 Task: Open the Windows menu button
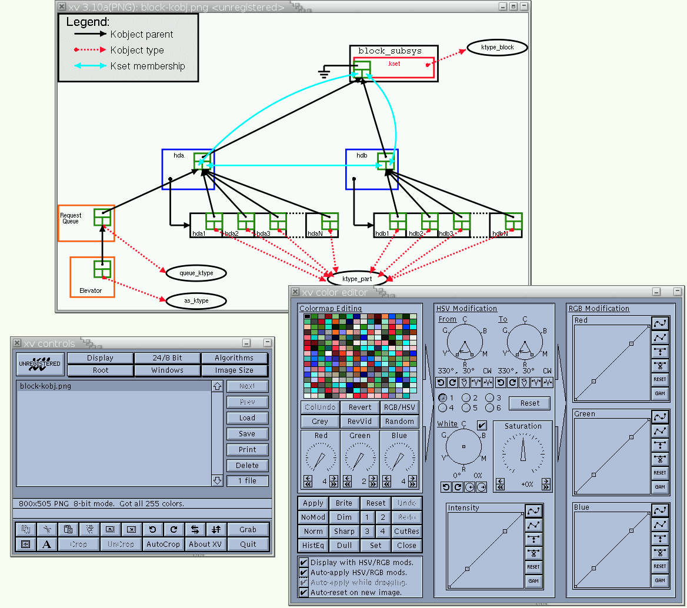pos(167,370)
